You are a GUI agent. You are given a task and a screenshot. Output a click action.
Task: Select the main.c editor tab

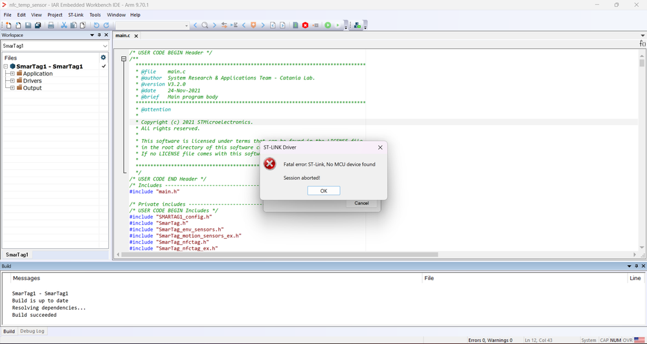click(122, 36)
